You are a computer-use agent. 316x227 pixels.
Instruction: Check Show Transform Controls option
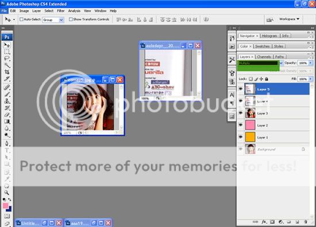[71, 20]
